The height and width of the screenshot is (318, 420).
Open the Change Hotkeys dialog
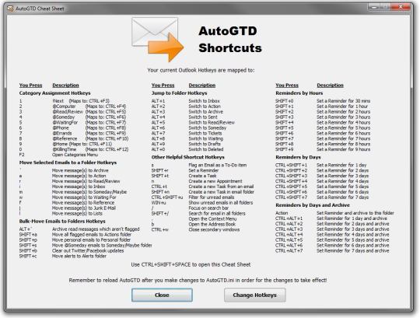(x=255, y=295)
